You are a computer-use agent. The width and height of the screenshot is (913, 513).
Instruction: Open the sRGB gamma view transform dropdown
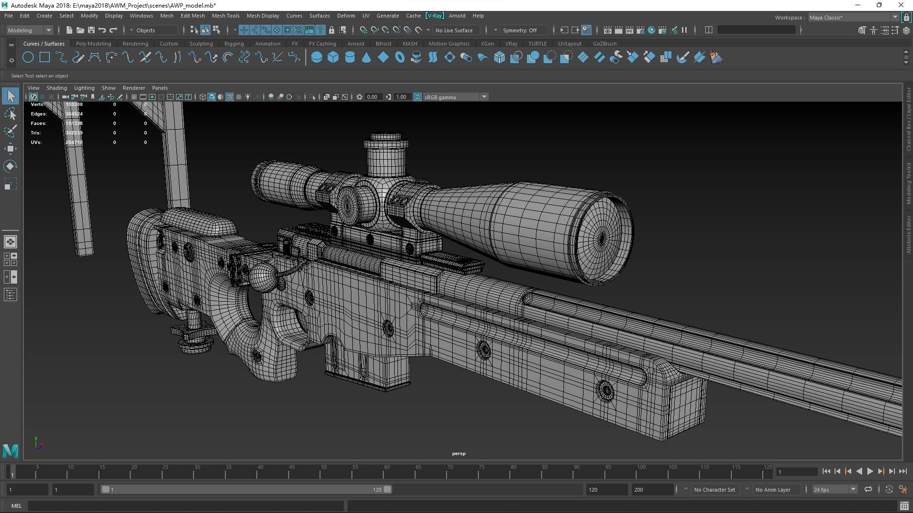(455, 97)
